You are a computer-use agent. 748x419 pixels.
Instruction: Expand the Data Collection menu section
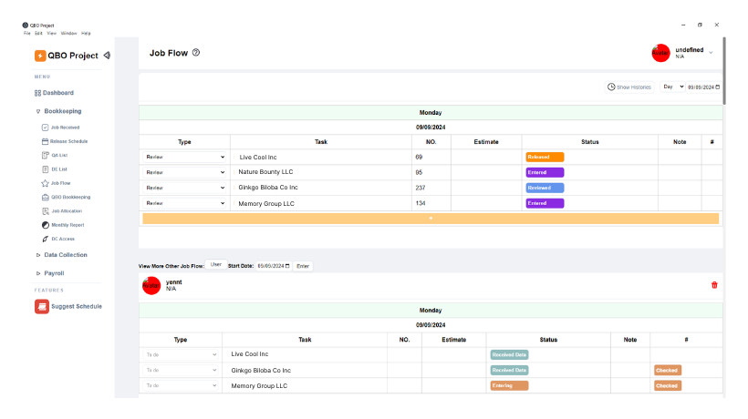pos(65,255)
